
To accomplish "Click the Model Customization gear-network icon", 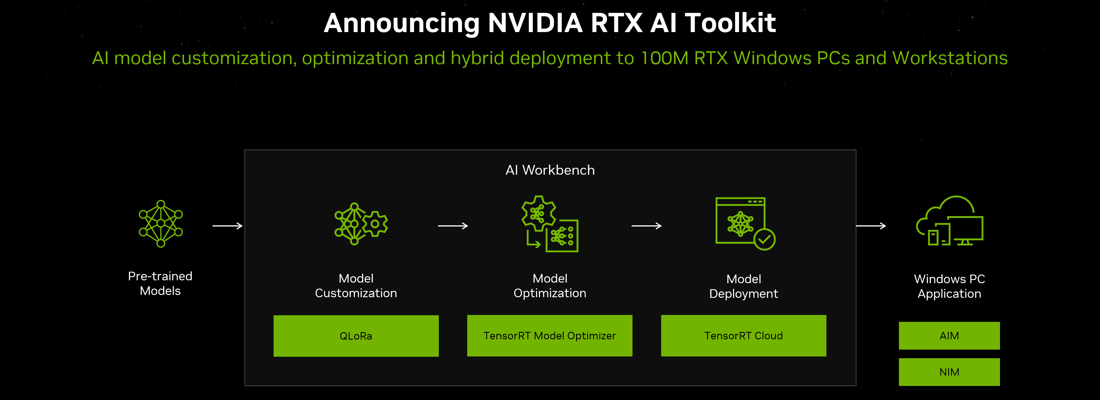I will 361,224.
